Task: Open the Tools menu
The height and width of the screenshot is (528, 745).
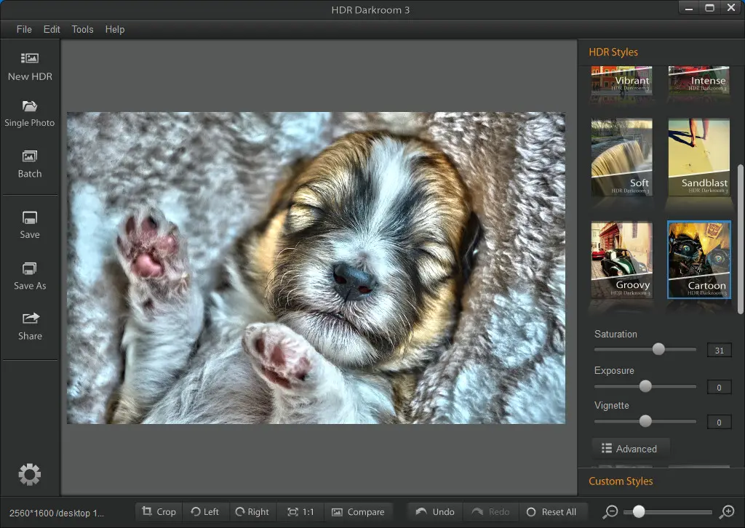Action: pos(82,29)
